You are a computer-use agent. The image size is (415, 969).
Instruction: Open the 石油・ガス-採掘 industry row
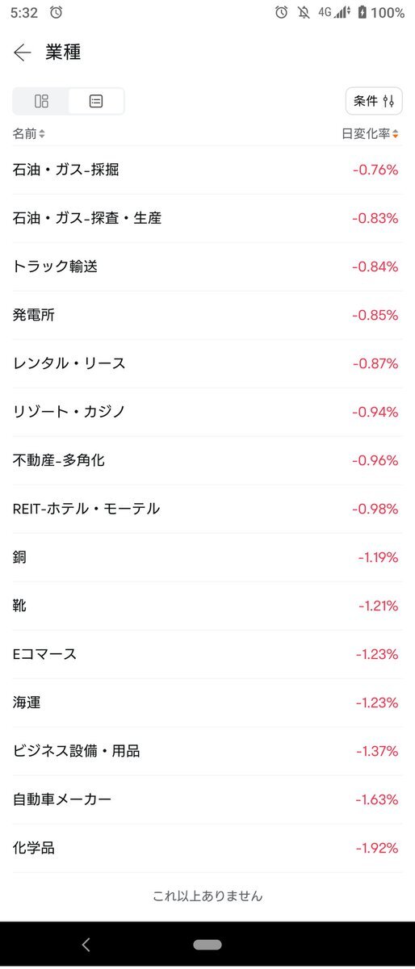207,170
